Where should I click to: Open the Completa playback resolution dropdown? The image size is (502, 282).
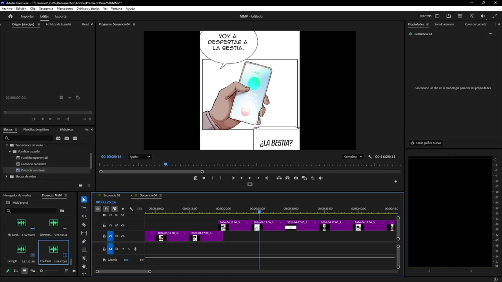tap(353, 157)
